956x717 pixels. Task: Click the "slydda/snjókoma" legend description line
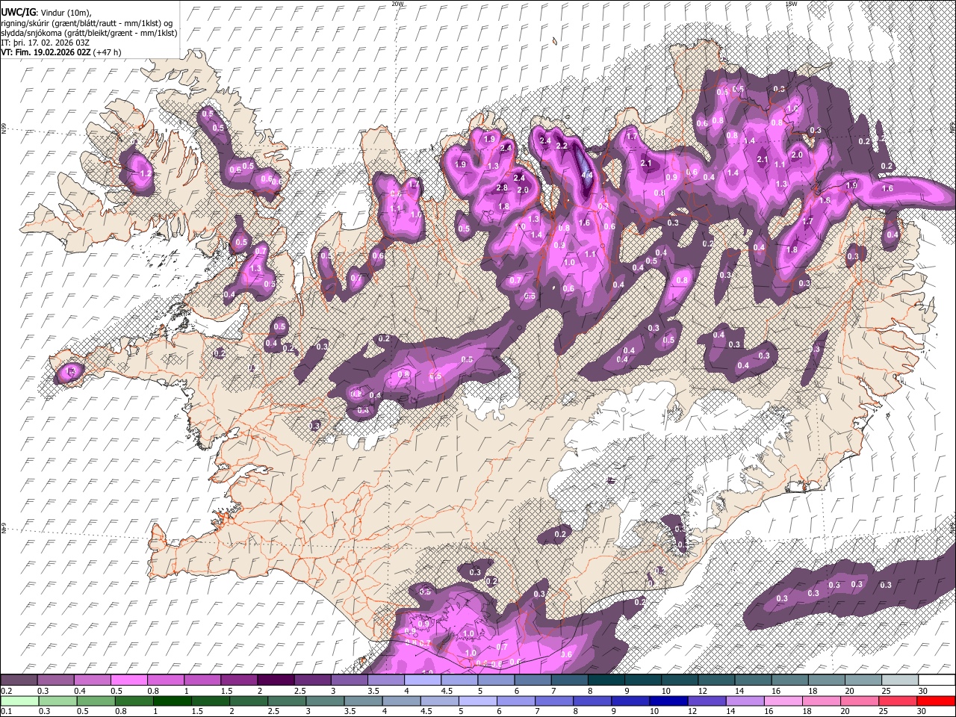point(89,33)
